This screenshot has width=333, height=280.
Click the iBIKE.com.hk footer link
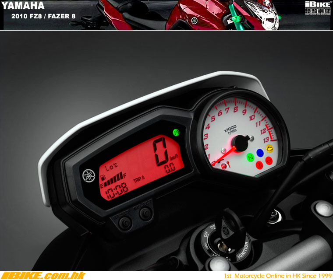click(x=43, y=275)
